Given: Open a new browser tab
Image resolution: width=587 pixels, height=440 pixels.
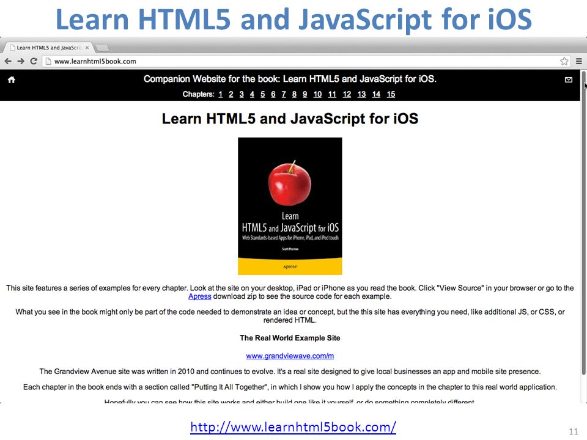Looking at the screenshot, I should [x=102, y=48].
